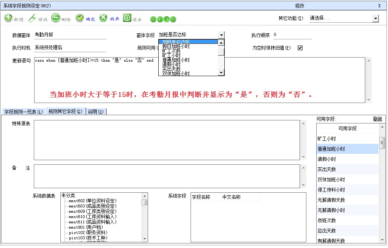Discard changes with the 放弃 icon

[x=103, y=18]
